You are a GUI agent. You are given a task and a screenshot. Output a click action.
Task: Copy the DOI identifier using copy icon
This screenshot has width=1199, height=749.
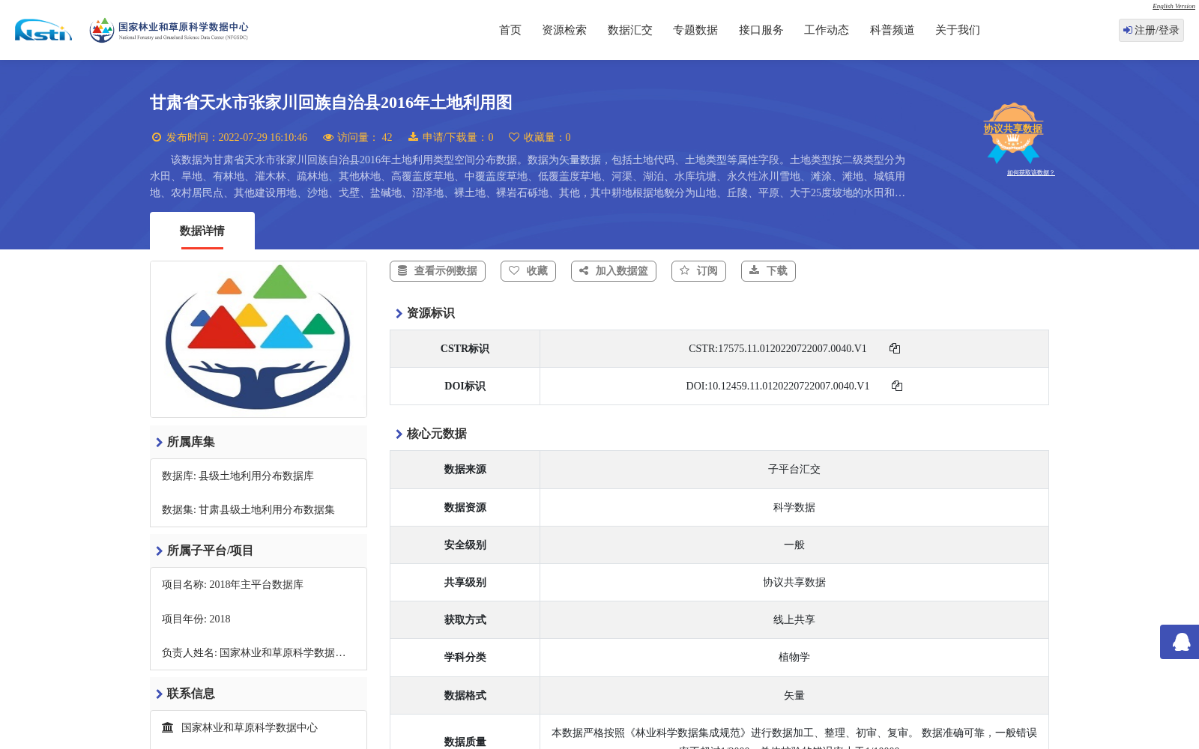click(x=897, y=386)
